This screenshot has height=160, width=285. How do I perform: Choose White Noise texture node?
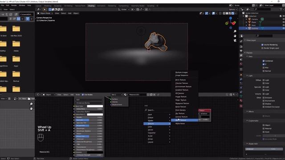click(184, 124)
